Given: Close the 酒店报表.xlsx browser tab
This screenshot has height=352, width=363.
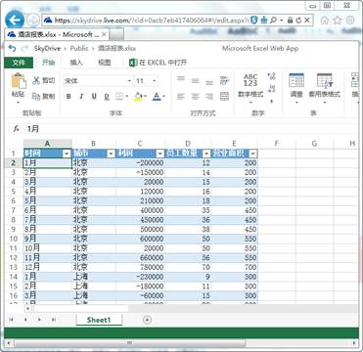Looking at the screenshot, I should click(104, 34).
